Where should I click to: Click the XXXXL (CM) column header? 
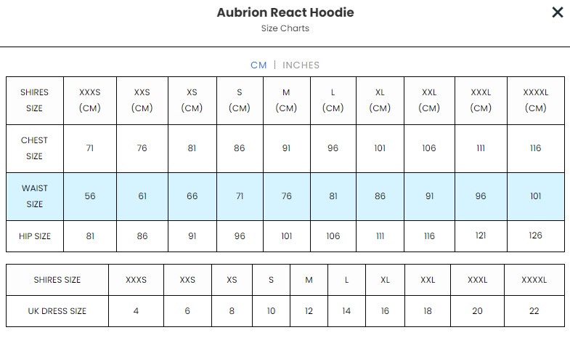pyautogui.click(x=535, y=100)
